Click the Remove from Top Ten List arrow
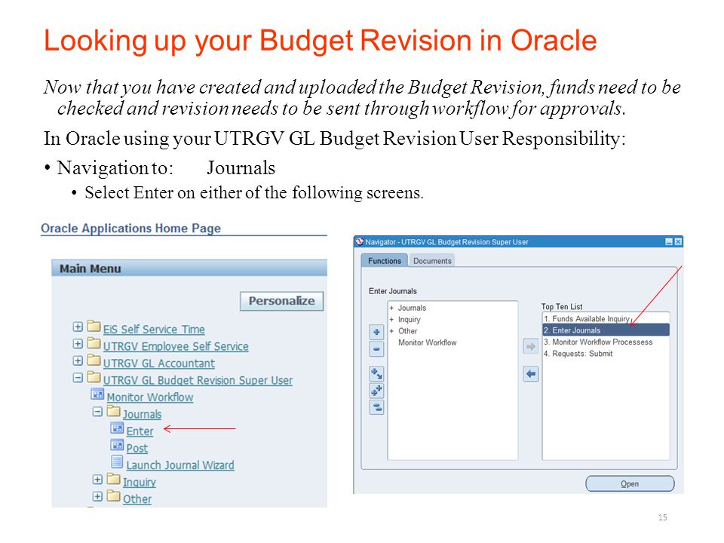This screenshot has height=543, width=724. pos(530,373)
